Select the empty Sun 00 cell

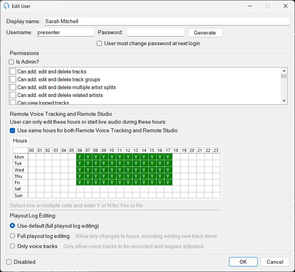(32, 195)
